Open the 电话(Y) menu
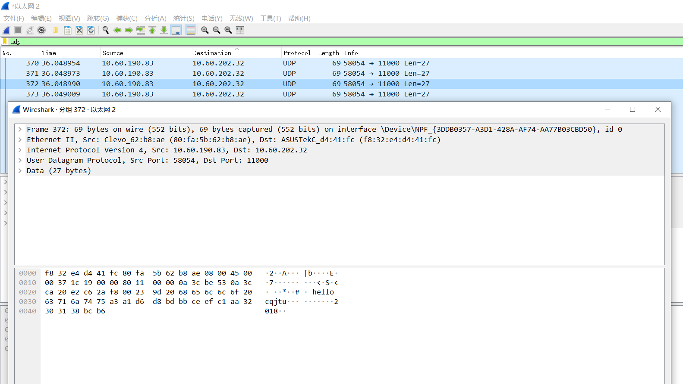This screenshot has width=683, height=384. point(212,19)
